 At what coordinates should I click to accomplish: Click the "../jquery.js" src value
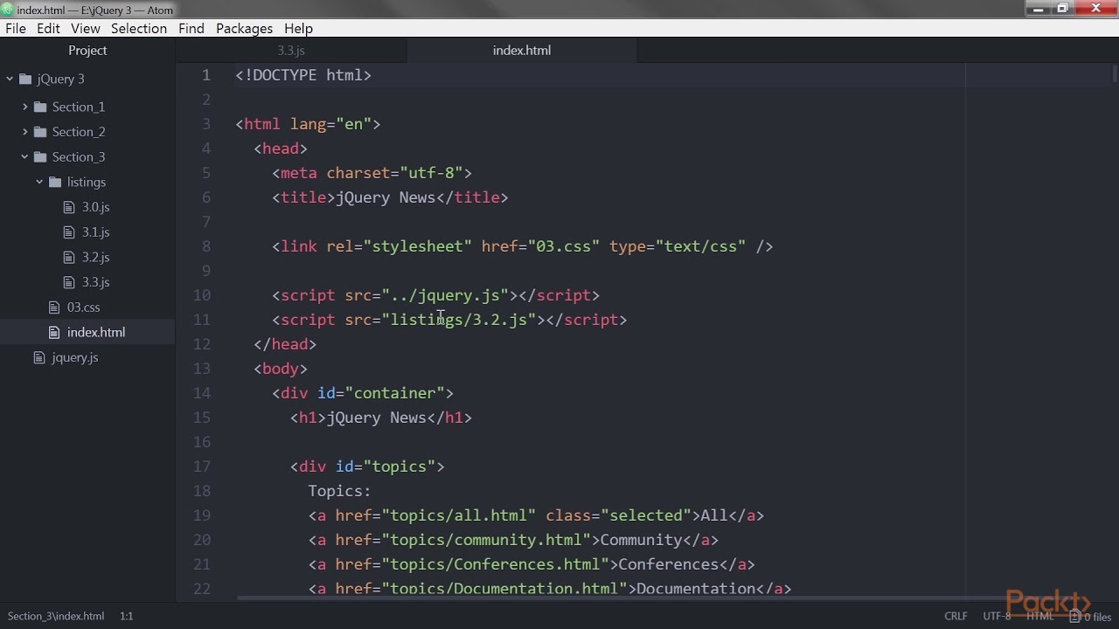445,295
